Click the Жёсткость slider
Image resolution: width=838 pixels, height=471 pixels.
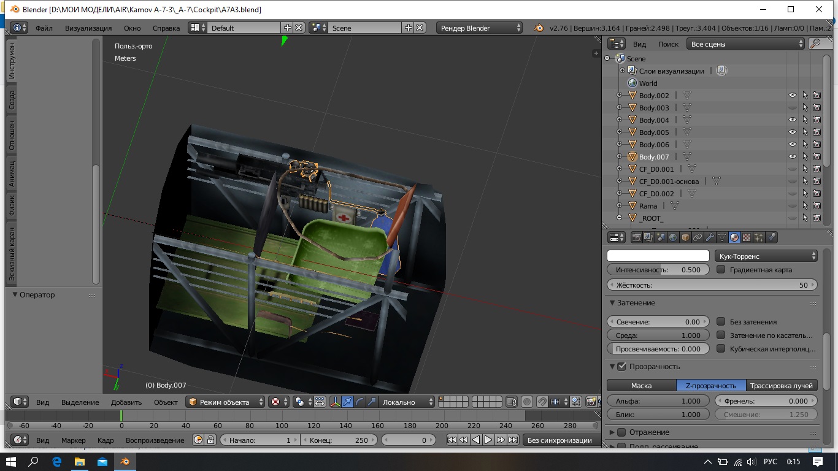click(x=712, y=285)
